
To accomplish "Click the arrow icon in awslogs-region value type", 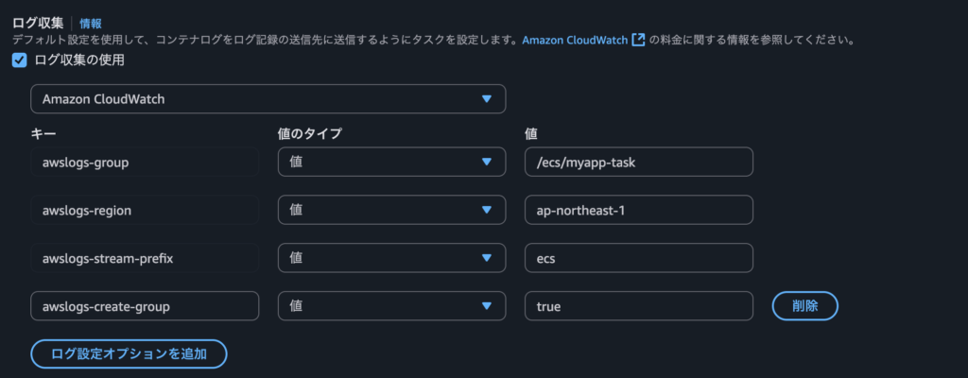I will pyautogui.click(x=487, y=210).
